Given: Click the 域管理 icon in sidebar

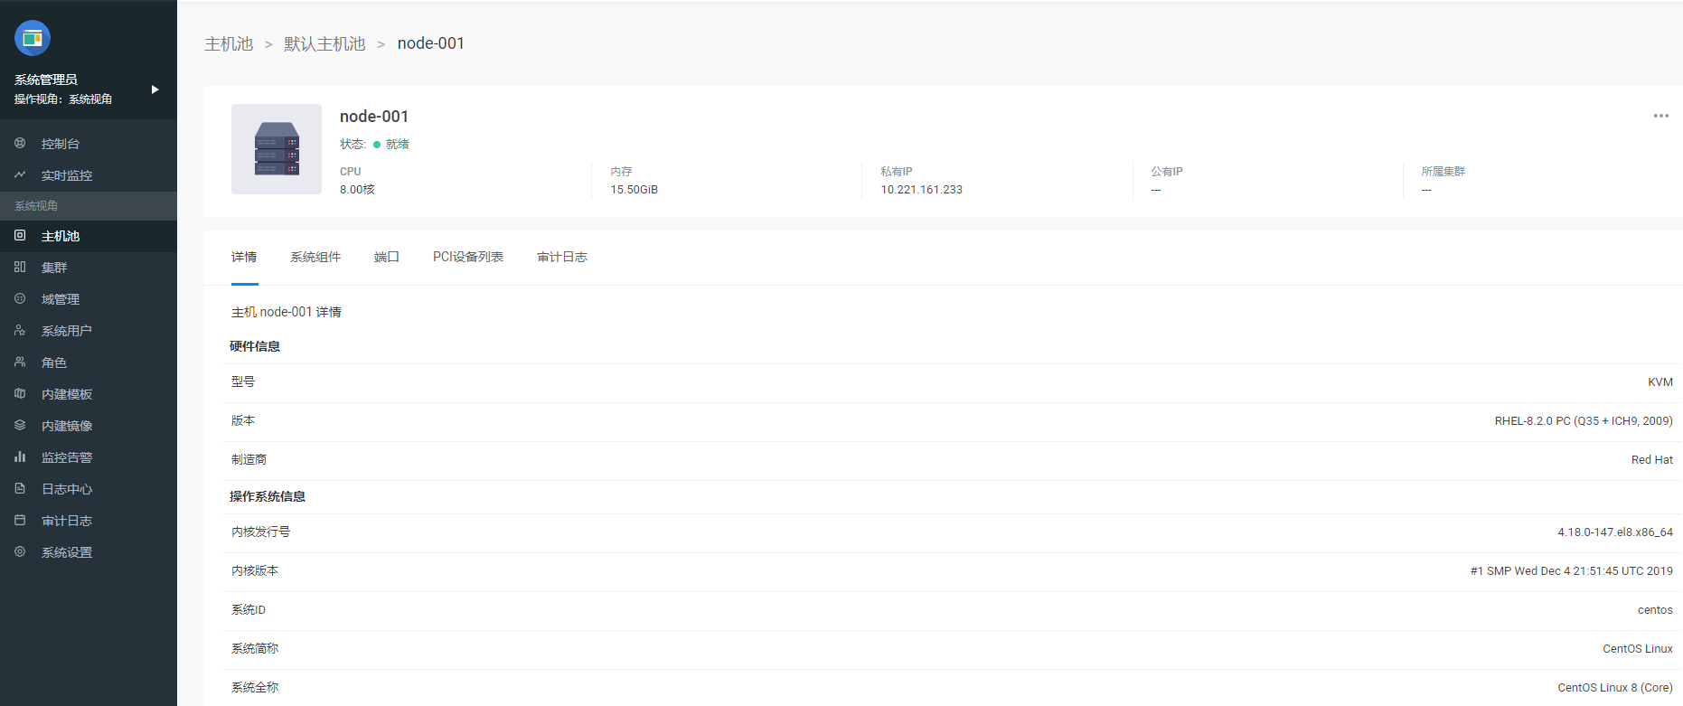Looking at the screenshot, I should click(20, 299).
